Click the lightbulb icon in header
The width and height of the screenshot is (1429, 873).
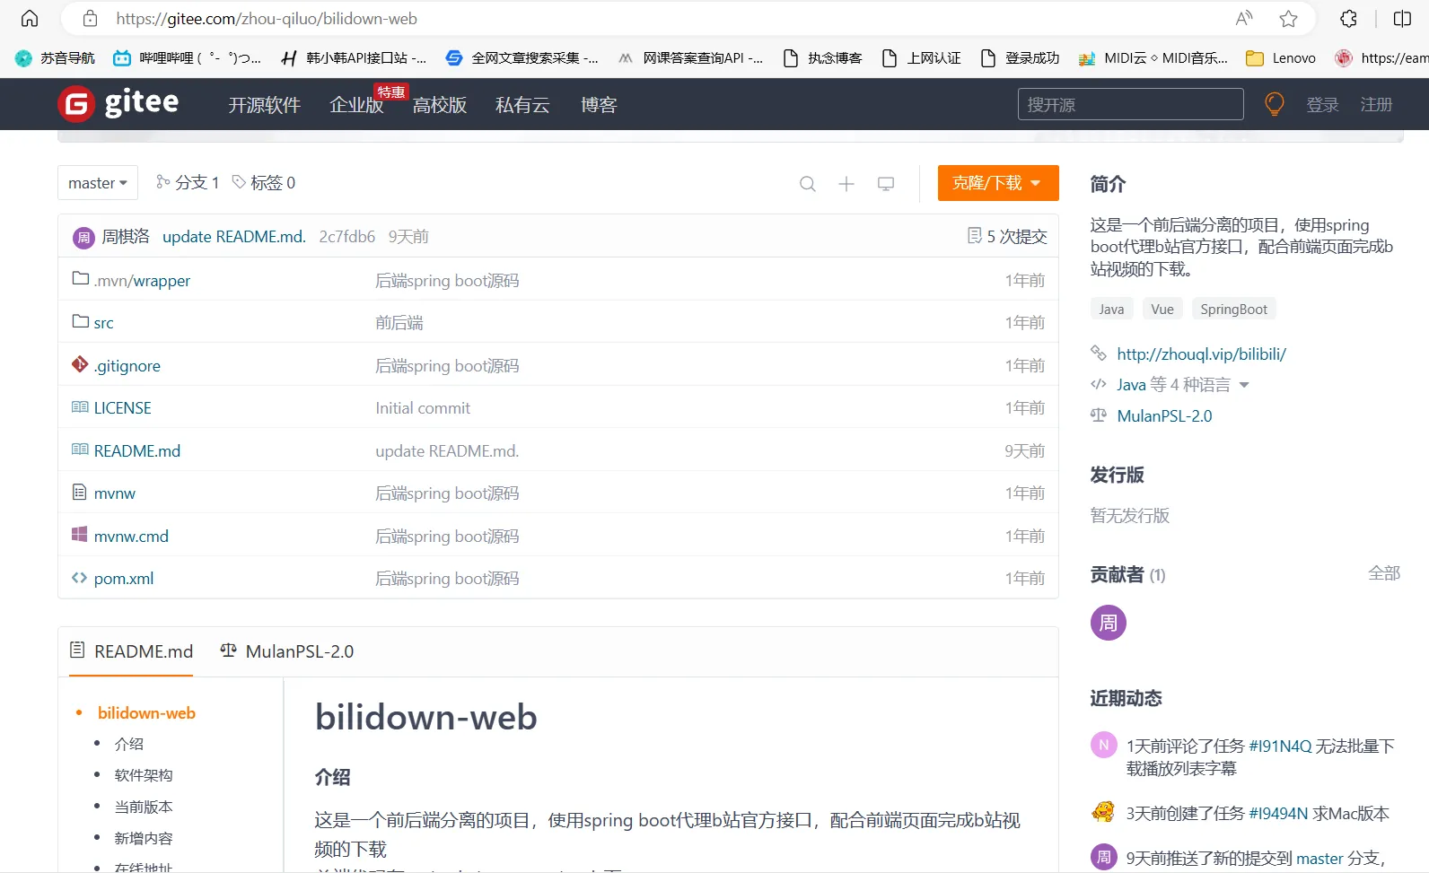[x=1274, y=104]
